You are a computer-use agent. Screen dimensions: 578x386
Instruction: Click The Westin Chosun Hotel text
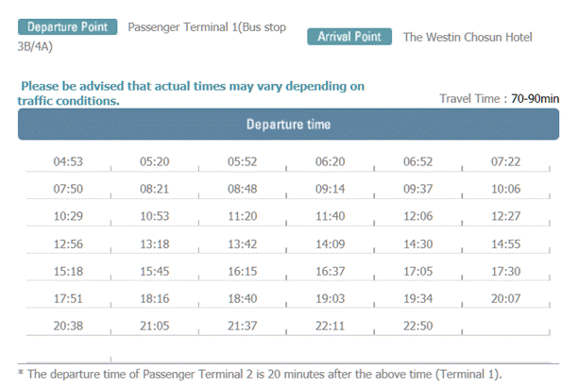(x=467, y=38)
